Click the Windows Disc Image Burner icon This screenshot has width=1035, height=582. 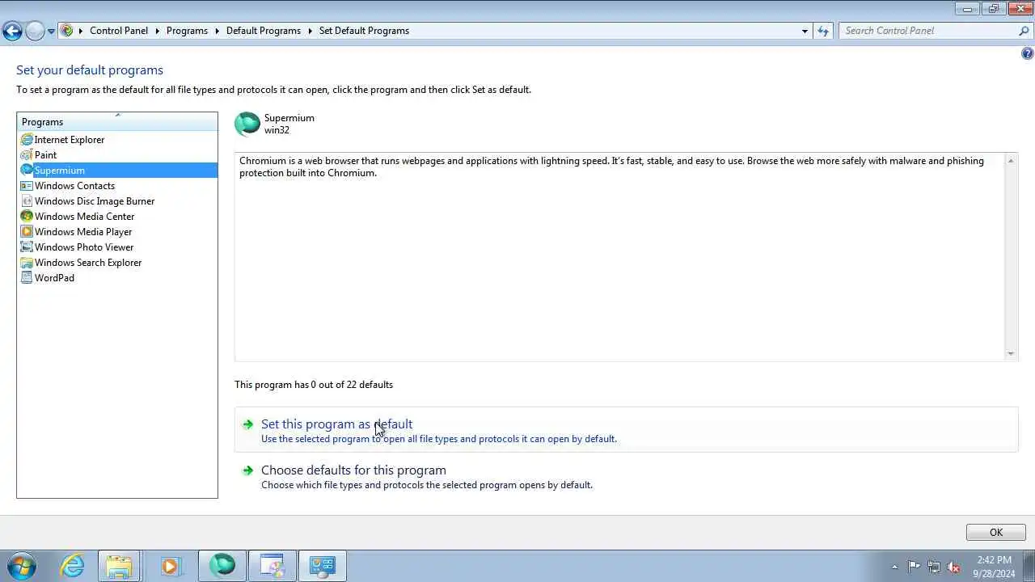27,201
